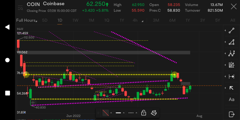Click the stock search list icon
240x120 pixels.
(20, 8)
